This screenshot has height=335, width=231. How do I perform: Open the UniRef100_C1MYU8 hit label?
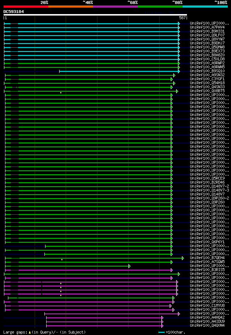pyautogui.click(x=207, y=305)
